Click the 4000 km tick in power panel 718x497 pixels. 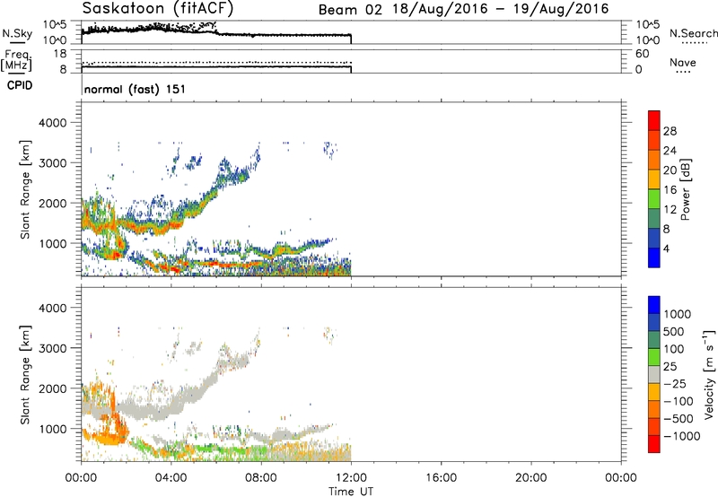pos(53,123)
